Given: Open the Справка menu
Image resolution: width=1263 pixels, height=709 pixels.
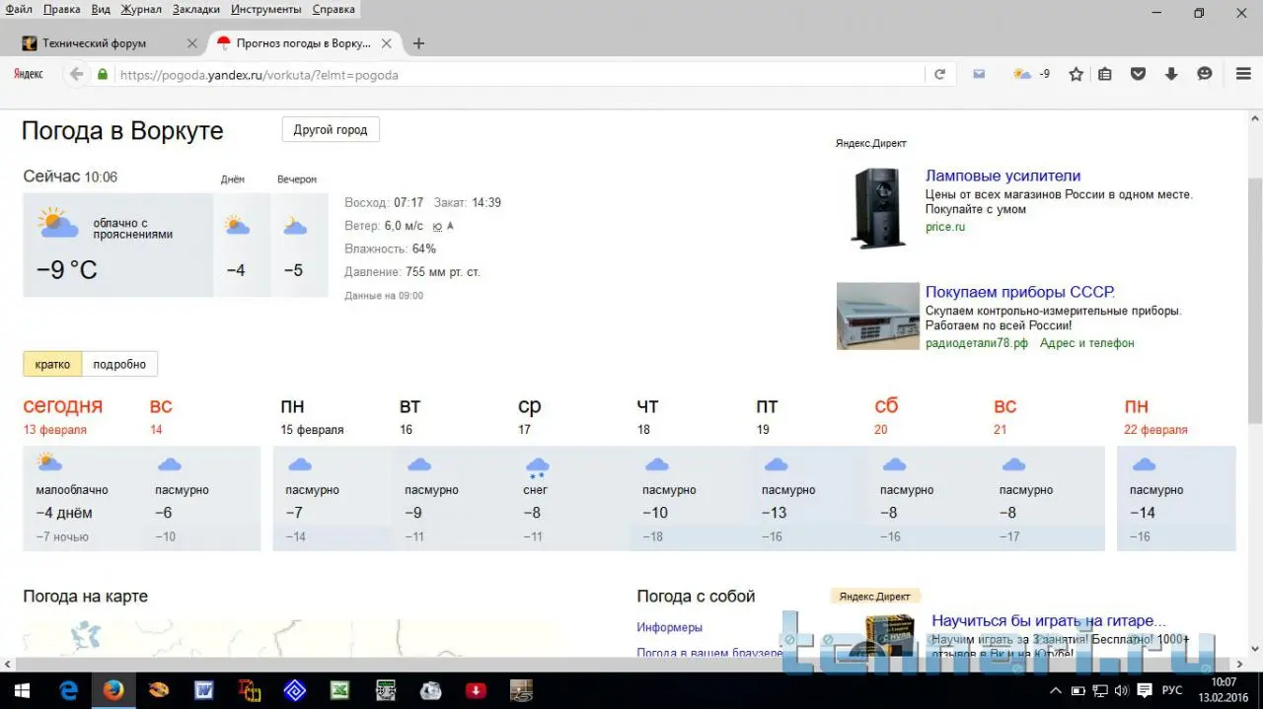Looking at the screenshot, I should 334,9.
